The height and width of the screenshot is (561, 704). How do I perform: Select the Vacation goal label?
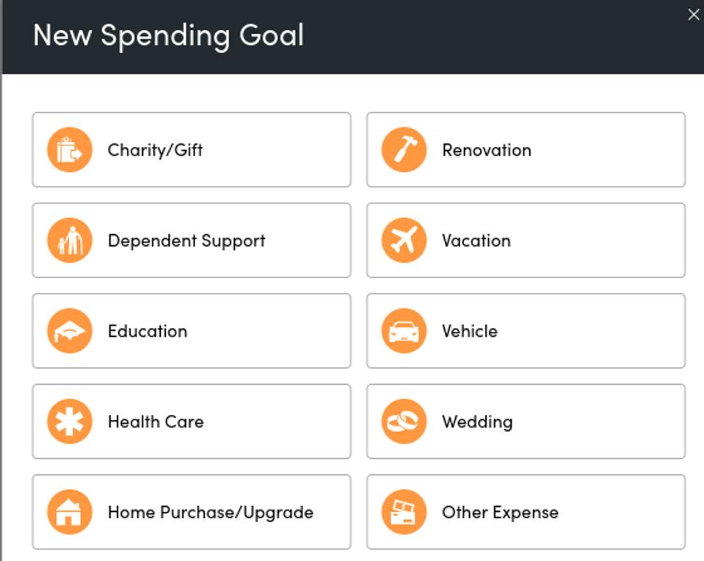[x=476, y=240]
